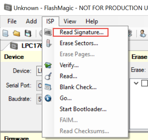Viewport: 148px width, 140px height.
Task: Click the user icon in the toolbar
Action: tap(143, 33)
